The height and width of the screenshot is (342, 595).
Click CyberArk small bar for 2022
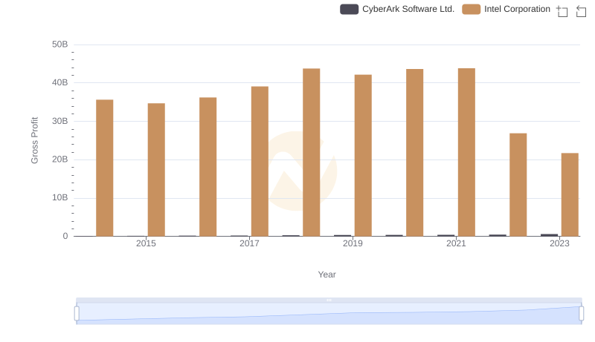498,235
